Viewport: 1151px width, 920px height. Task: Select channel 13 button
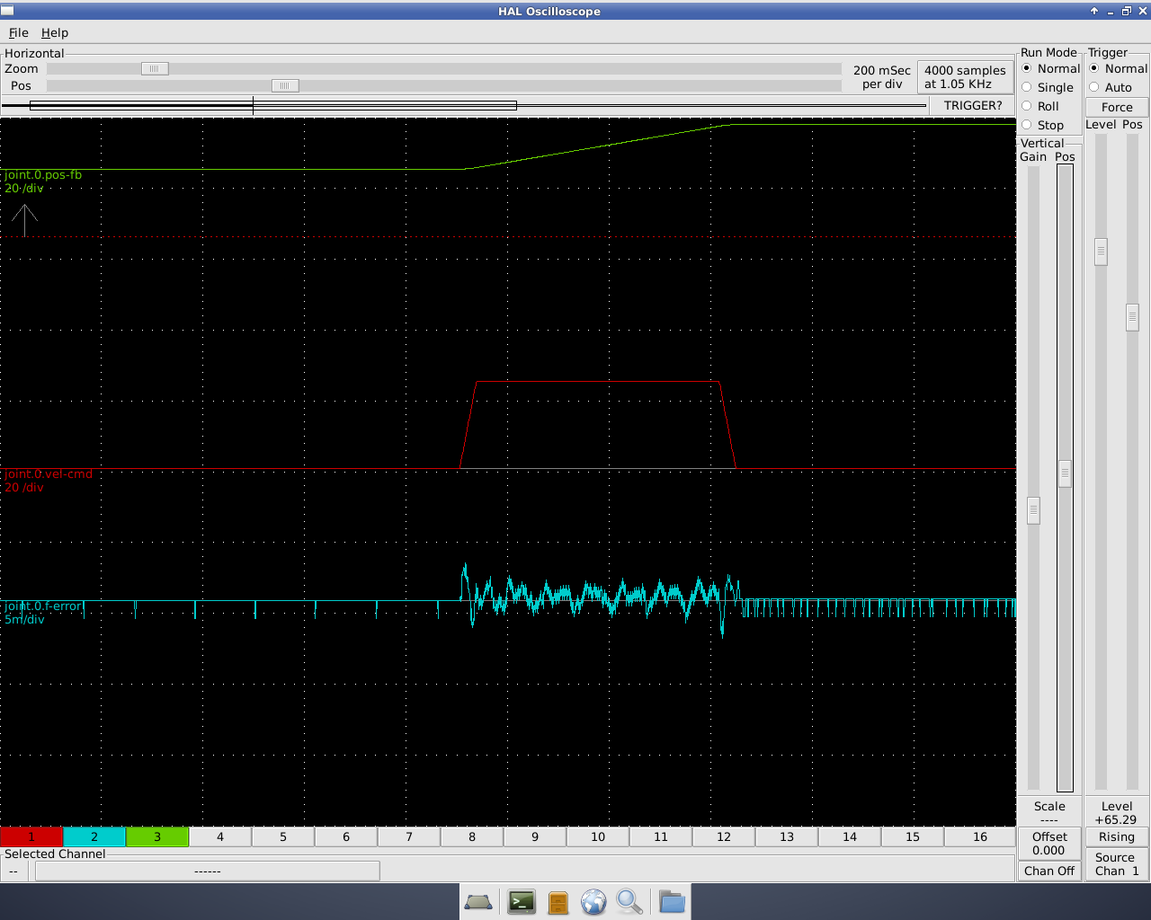click(x=787, y=836)
